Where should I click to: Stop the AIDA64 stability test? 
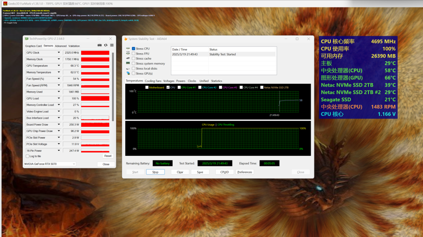(155, 172)
